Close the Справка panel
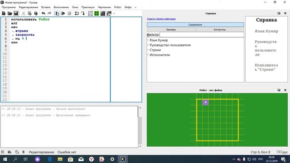 click(x=285, y=13)
